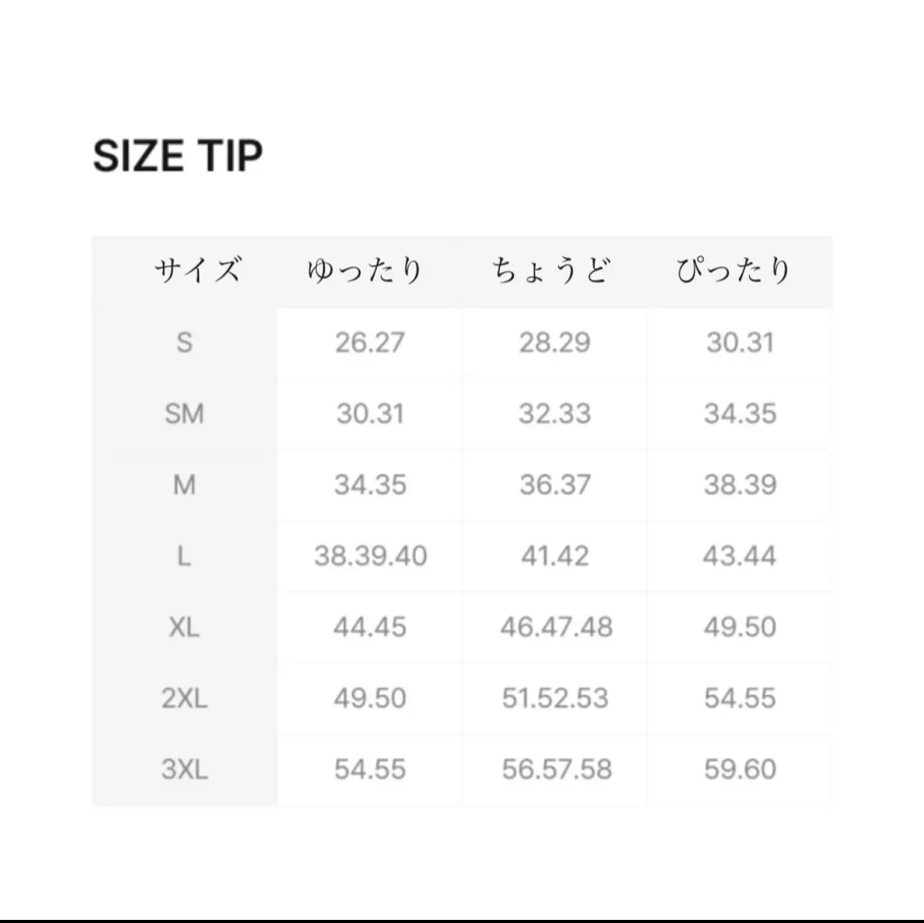Select the 46.47.48 cell in XL row
Screen dimensions: 924x923
click(556, 627)
